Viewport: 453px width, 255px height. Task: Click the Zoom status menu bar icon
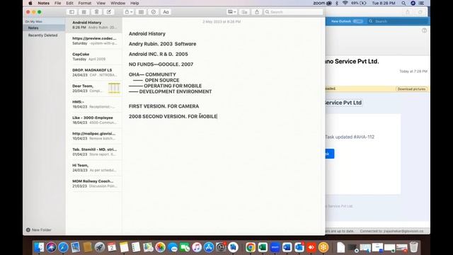322,3
